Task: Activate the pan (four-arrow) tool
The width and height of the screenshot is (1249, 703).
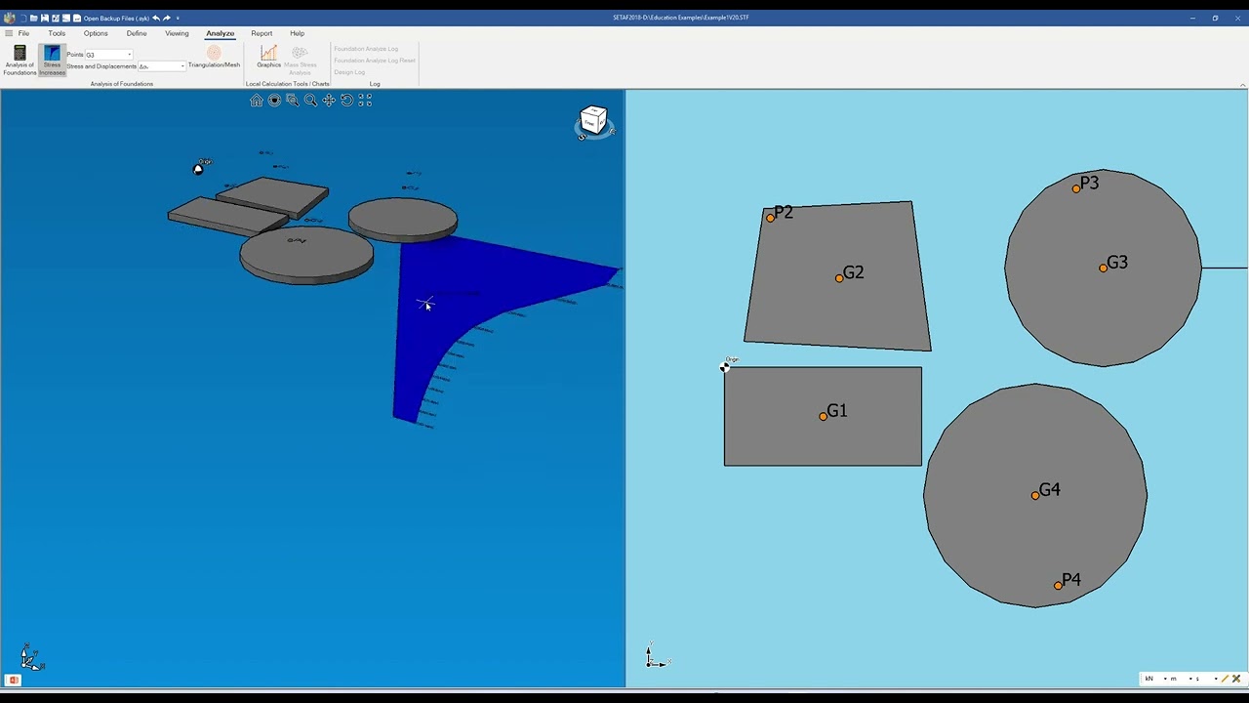Action: (329, 101)
